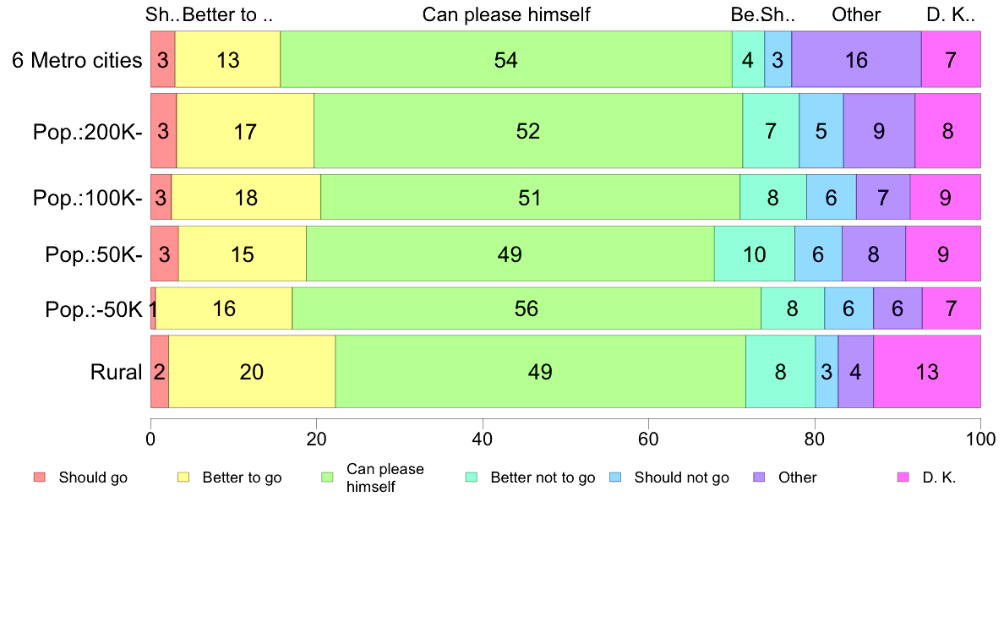Click the purple 'Other' legend swatch

tap(760, 477)
